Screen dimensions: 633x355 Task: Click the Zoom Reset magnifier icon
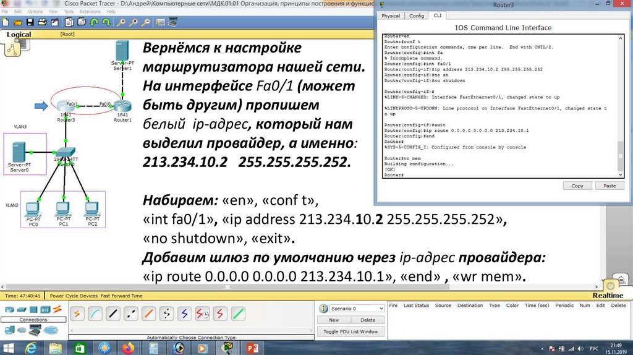(x=134, y=23)
